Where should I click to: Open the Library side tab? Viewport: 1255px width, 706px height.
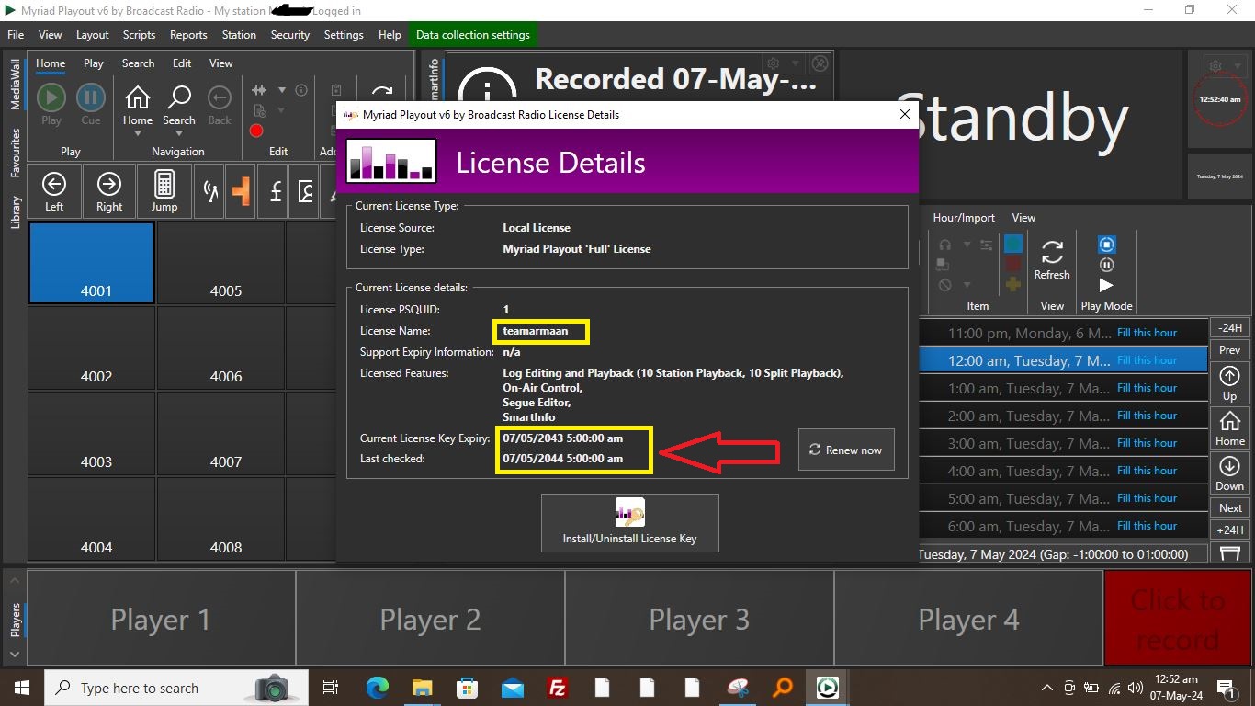pos(16,211)
